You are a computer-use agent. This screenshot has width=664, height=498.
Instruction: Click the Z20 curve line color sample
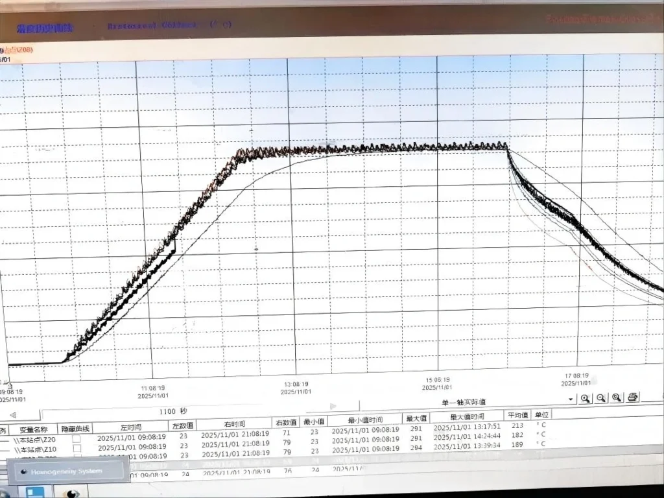pyautogui.click(x=8, y=439)
